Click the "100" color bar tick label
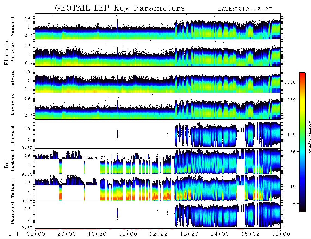The width and height of the screenshot is (311, 239). (292, 134)
